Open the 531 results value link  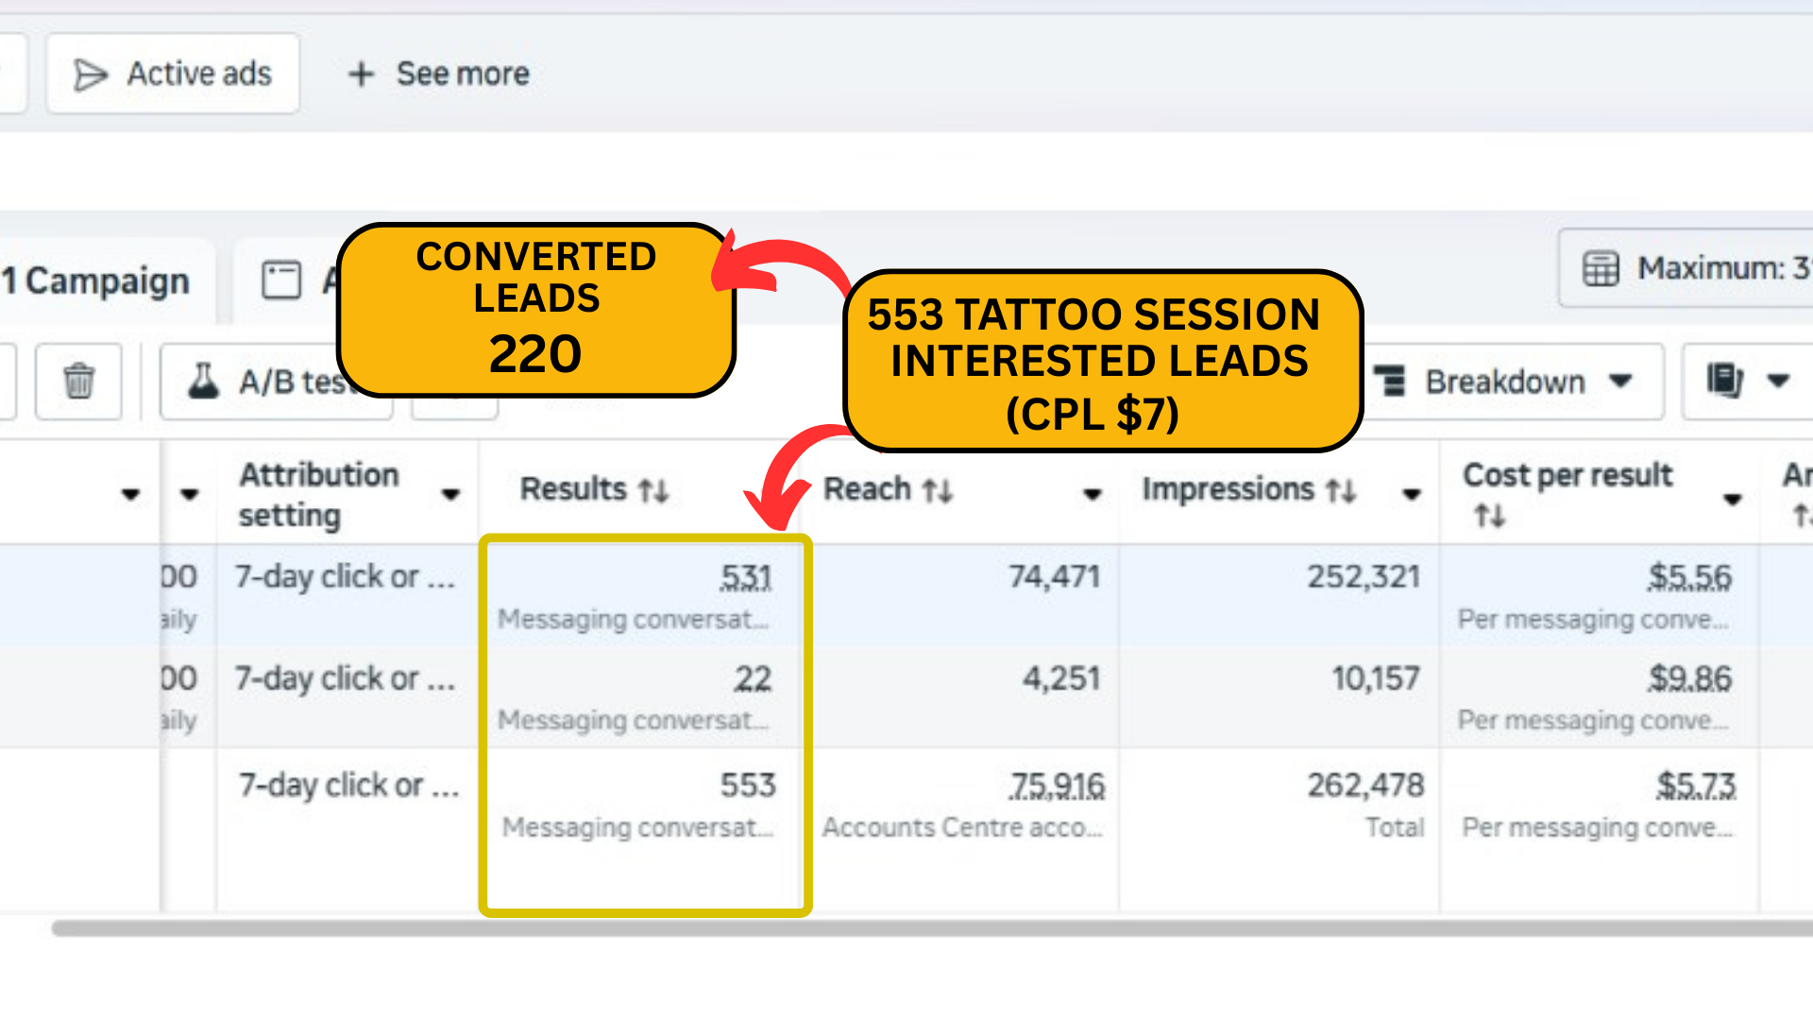click(x=746, y=576)
